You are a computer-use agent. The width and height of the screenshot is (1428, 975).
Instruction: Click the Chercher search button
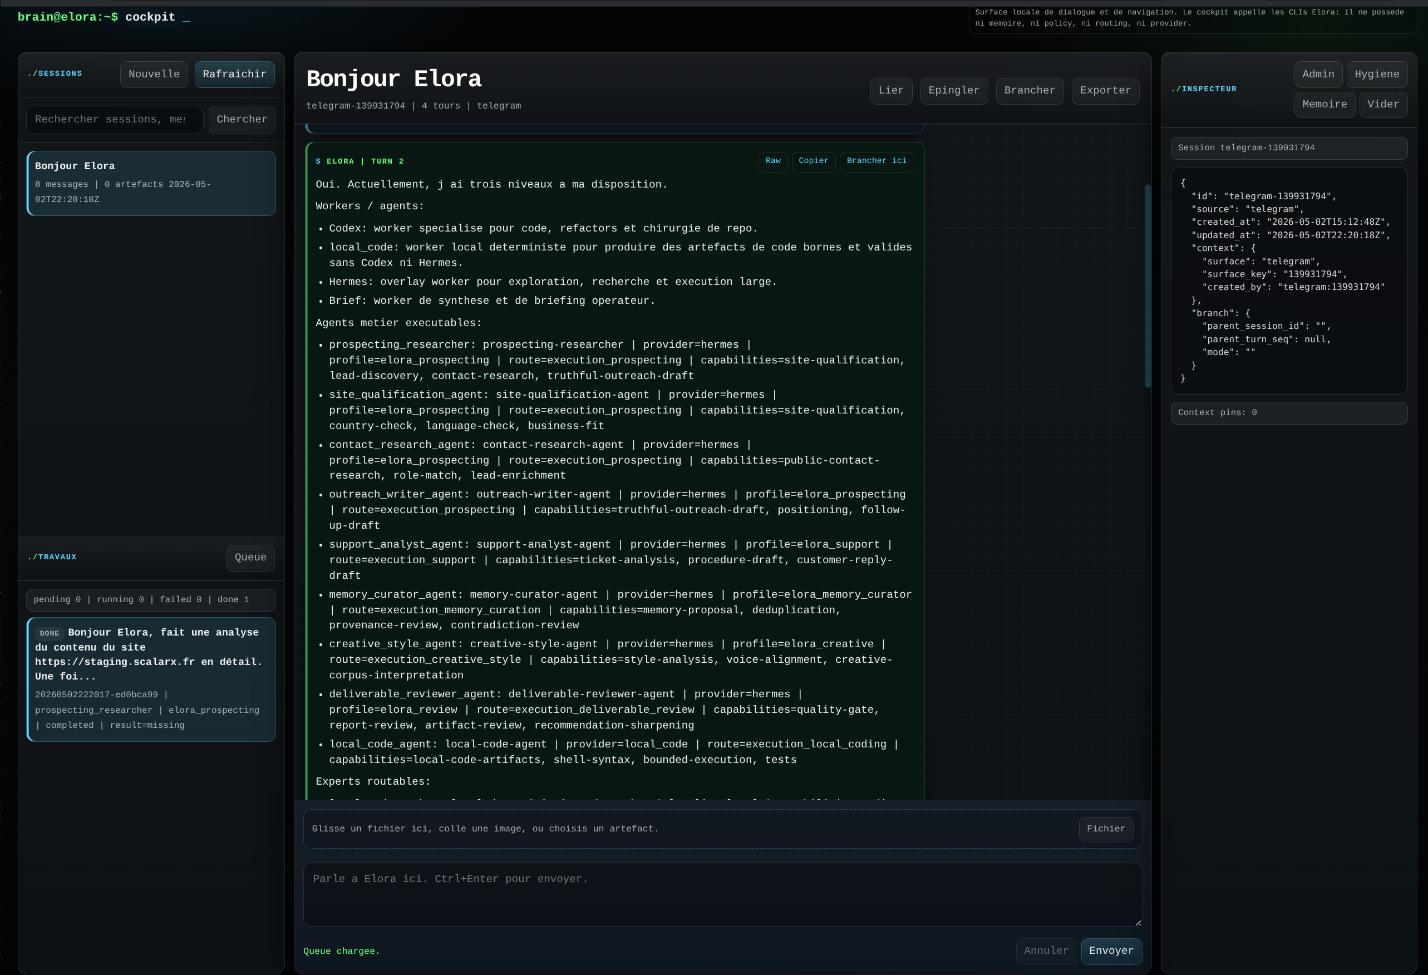[242, 119]
